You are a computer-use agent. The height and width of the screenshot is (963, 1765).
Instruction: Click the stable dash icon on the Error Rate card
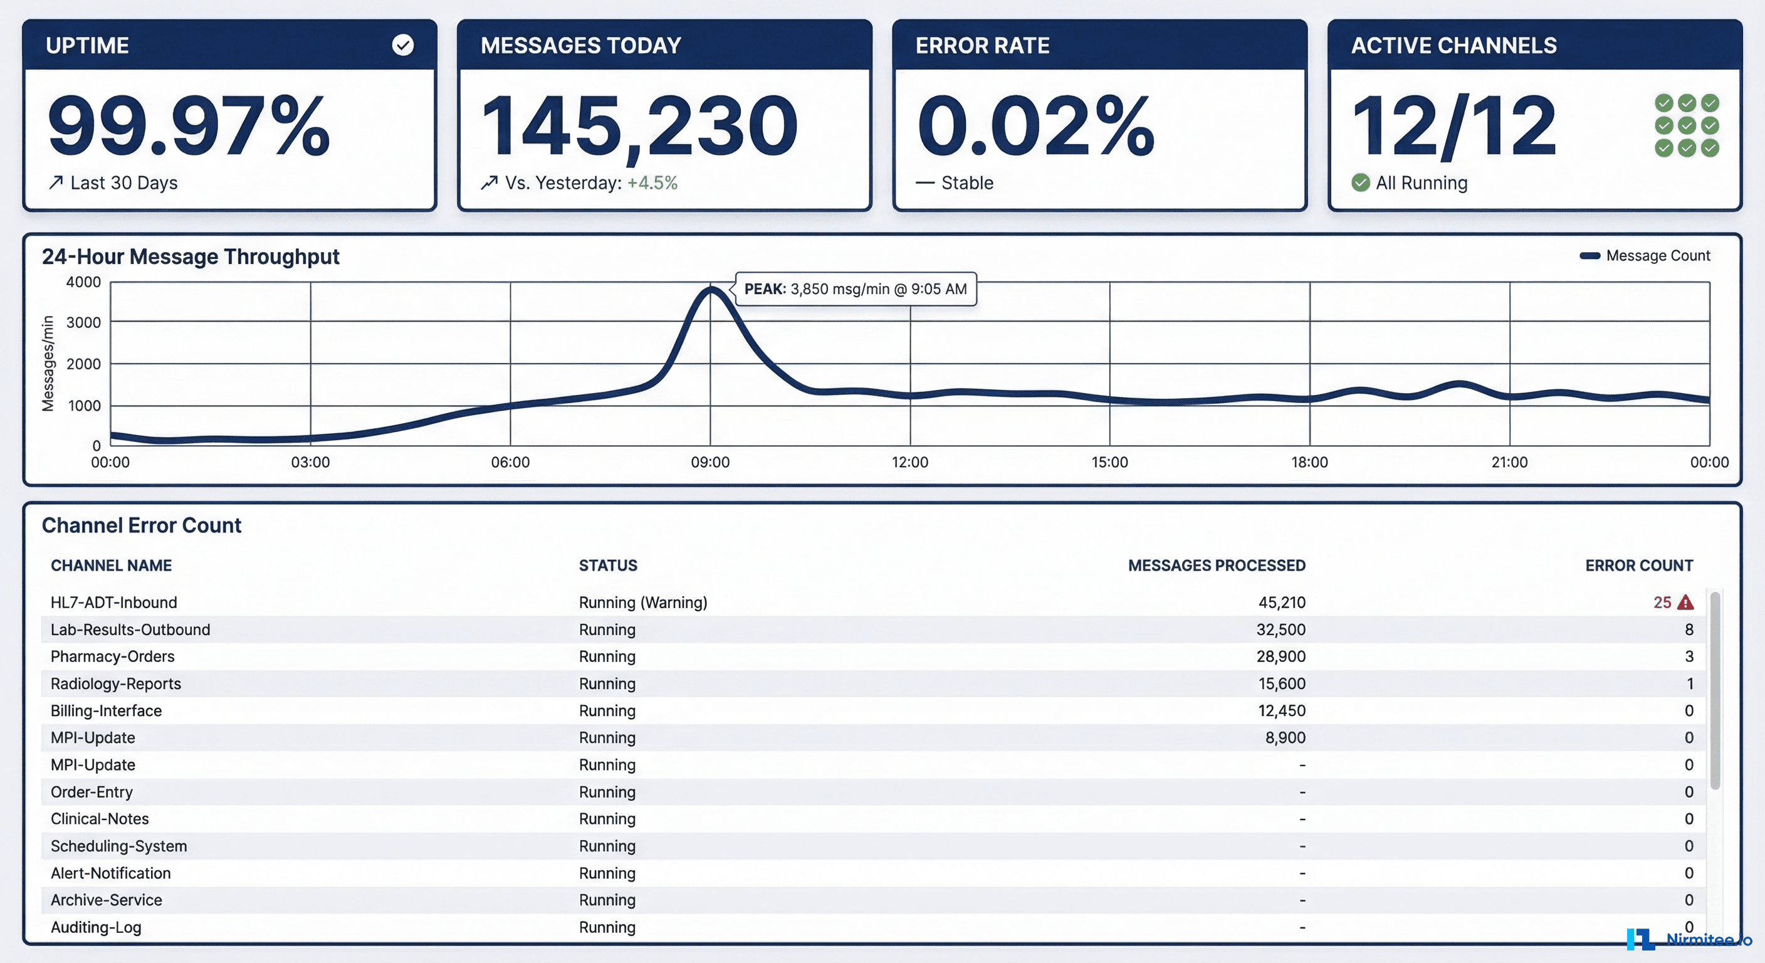pyautogui.click(x=924, y=182)
